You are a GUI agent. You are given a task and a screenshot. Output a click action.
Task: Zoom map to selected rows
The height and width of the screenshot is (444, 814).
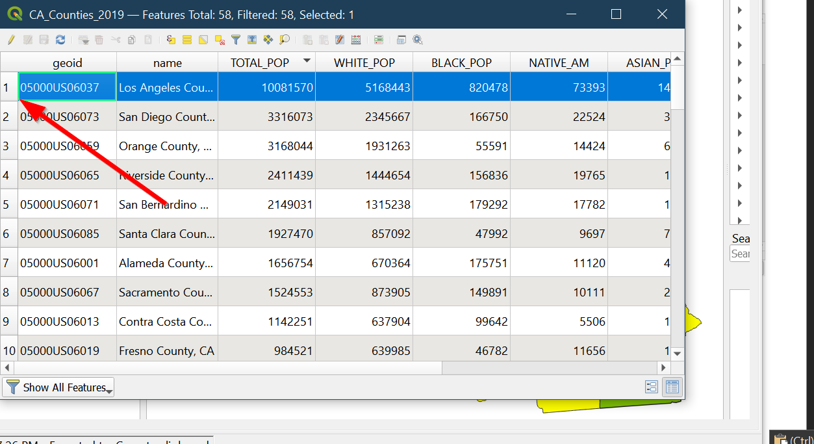[x=285, y=40]
